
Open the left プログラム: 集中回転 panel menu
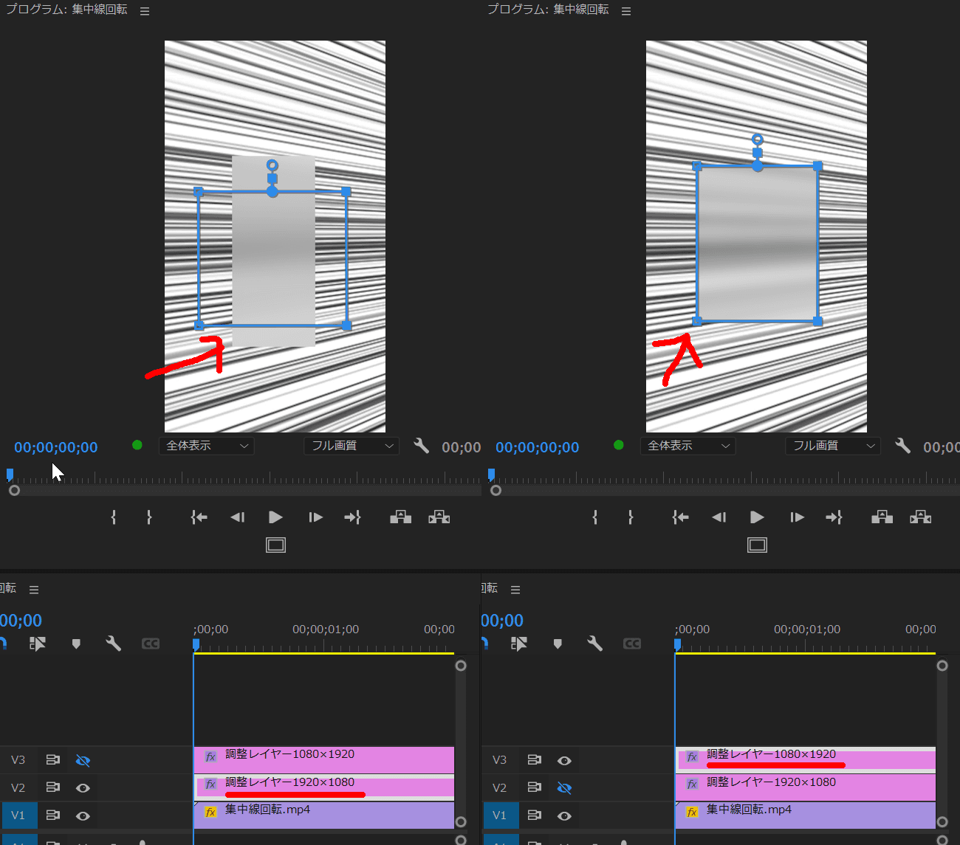coord(143,10)
